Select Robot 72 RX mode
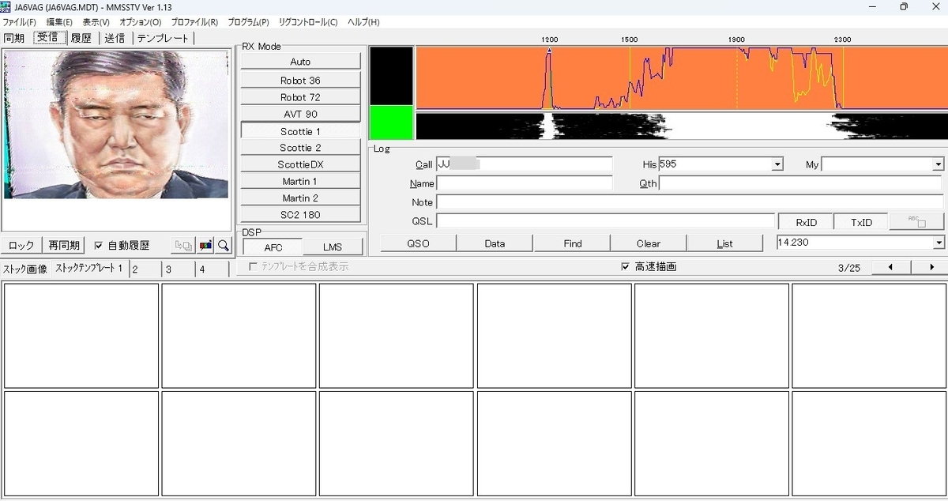The image size is (948, 501). [300, 97]
